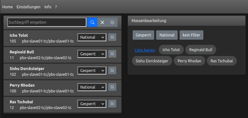The image size is (248, 118).
Task: Toggle selection check icon for Sishu Dorcksteiger
Action: [112, 70]
